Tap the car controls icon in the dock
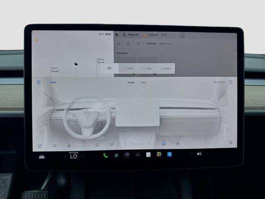 tap(42, 157)
